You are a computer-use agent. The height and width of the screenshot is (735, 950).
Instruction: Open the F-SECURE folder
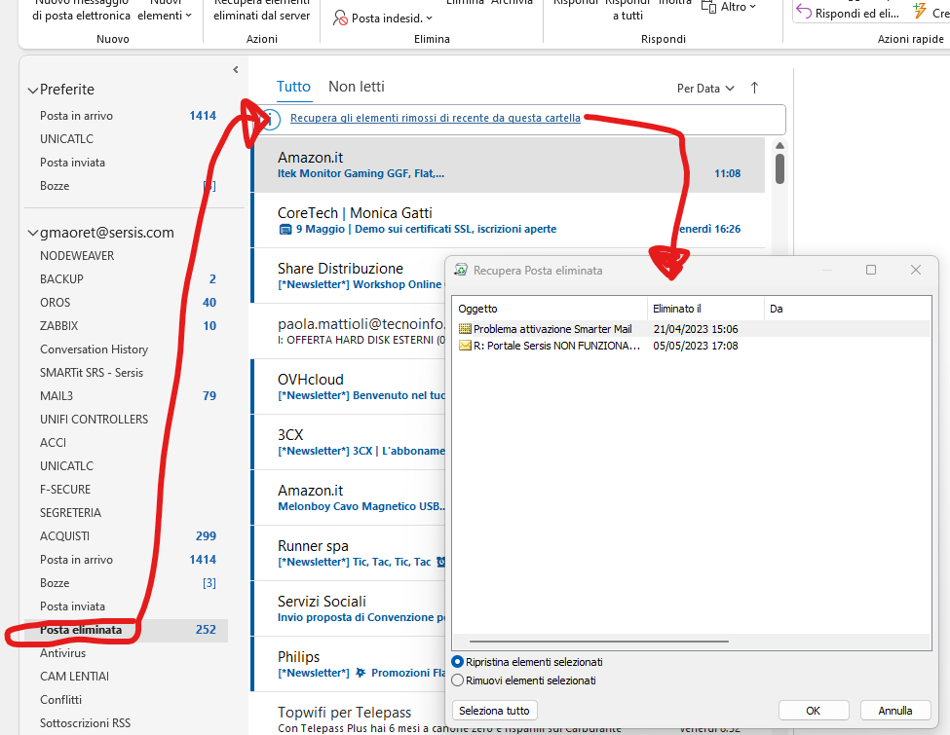click(127, 490)
